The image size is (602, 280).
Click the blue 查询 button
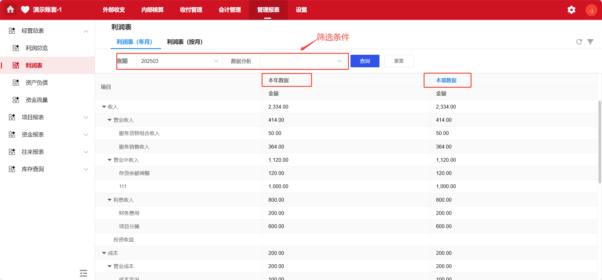(365, 61)
